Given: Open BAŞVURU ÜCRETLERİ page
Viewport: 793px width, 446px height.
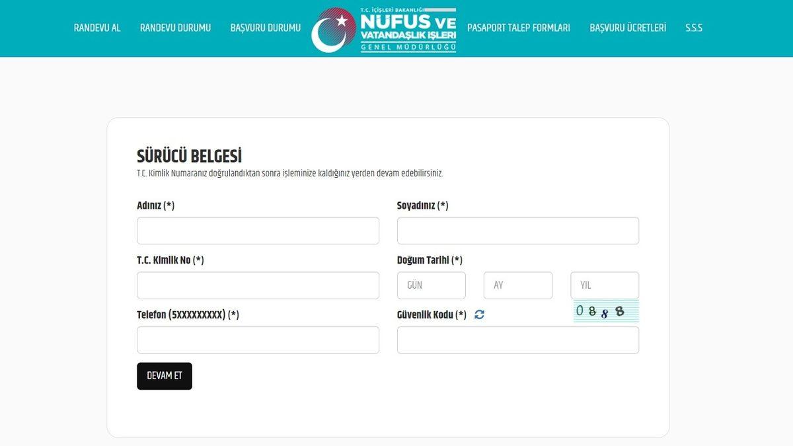Looking at the screenshot, I should [628, 28].
